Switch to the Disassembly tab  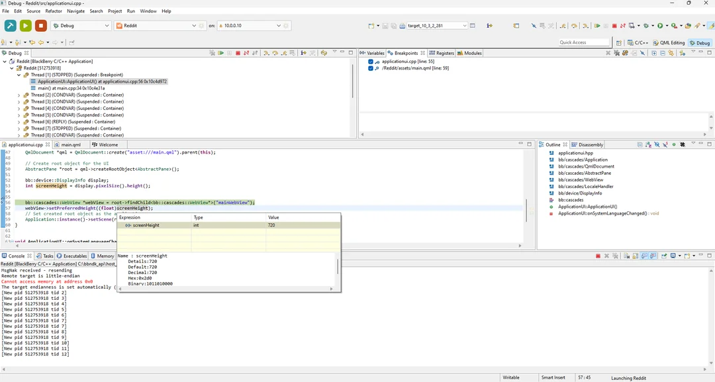coord(587,144)
